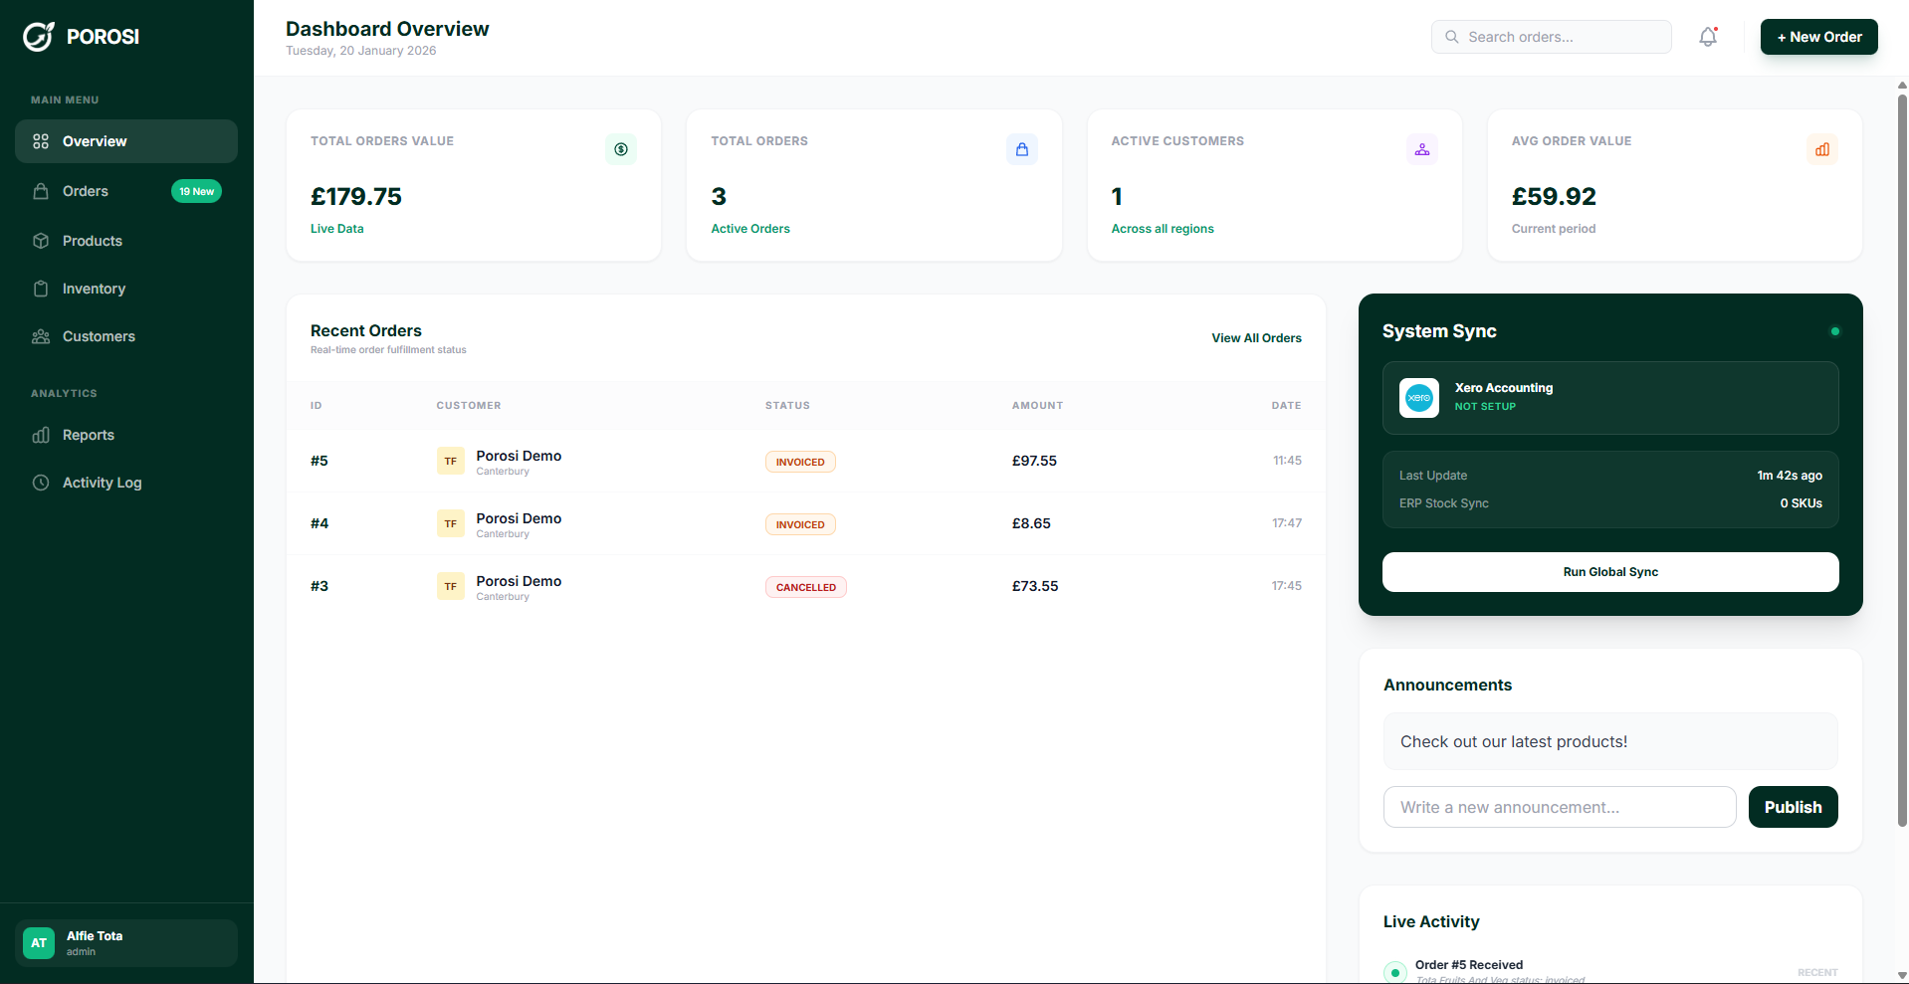Click the Check out our latest products announcement
The image size is (1909, 984).
[1610, 741]
